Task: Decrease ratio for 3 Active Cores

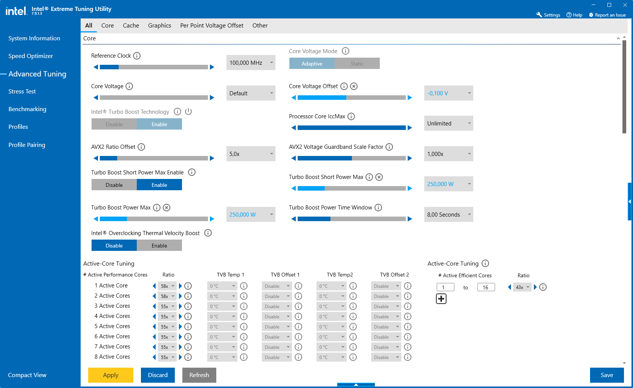Action: (154, 306)
